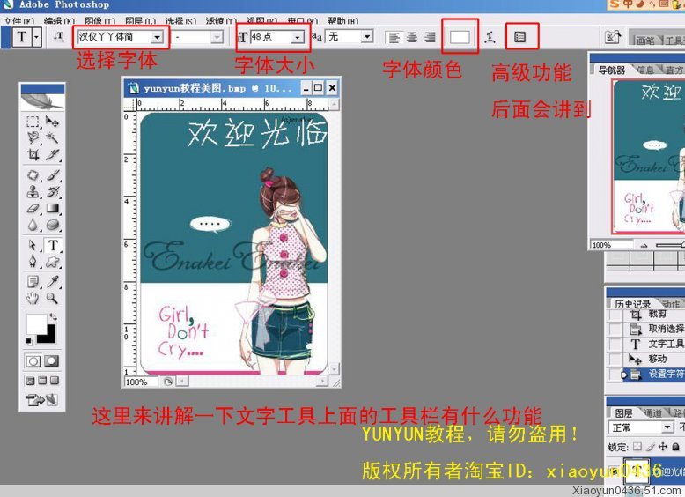Switch to the 通道 tab

[x=652, y=412]
